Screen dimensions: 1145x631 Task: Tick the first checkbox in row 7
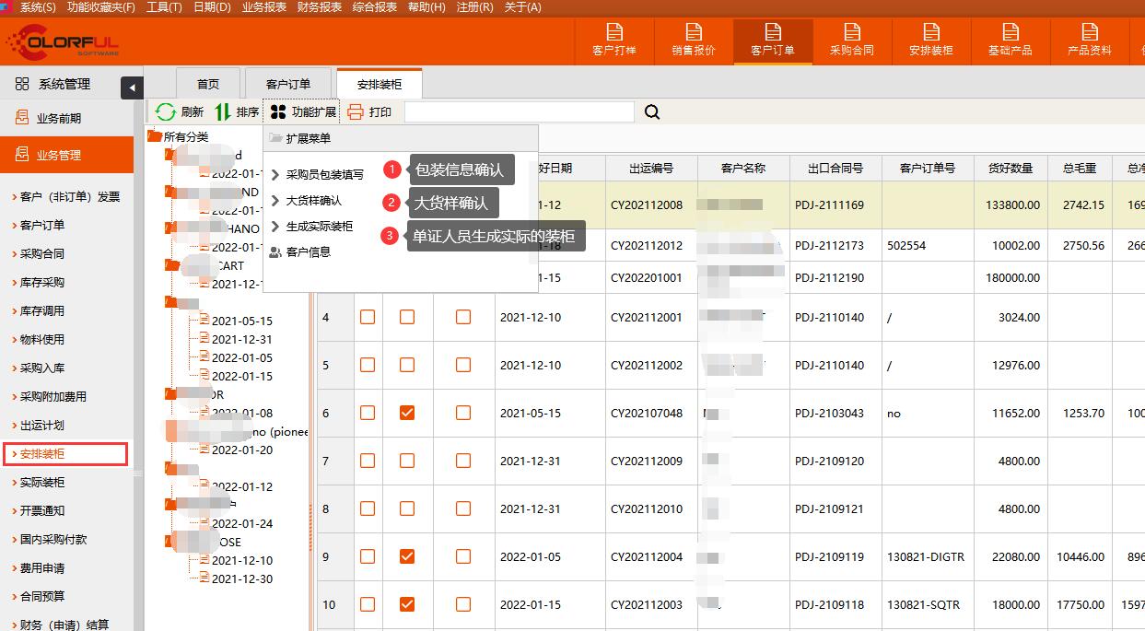pyautogui.click(x=368, y=461)
